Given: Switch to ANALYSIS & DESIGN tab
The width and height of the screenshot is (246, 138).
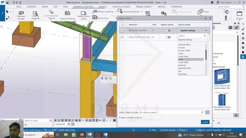Looking at the screenshot, I should click(121, 7).
